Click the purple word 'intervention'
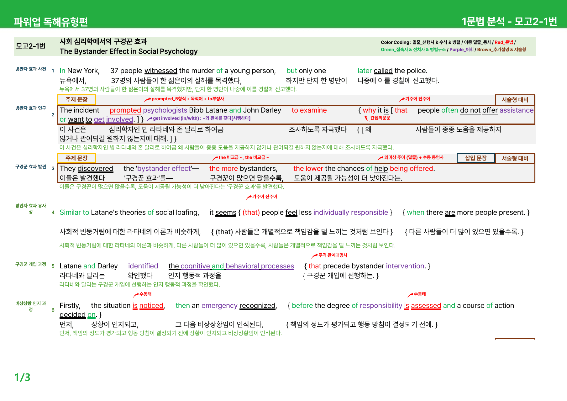This screenshot has width=567, height=401. tap(405, 266)
